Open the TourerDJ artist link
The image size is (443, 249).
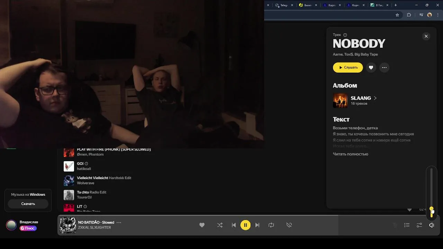(x=84, y=197)
